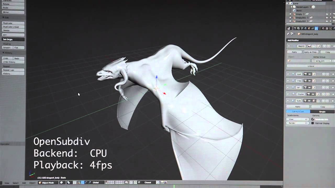Open the viewport shading sphere selector
Screen dimensions: 335x188
[x=62, y=183]
